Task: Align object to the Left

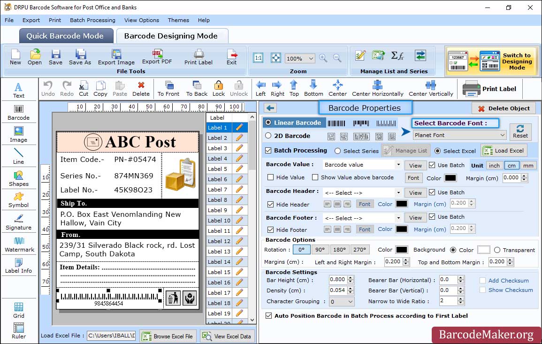Action: (260, 89)
